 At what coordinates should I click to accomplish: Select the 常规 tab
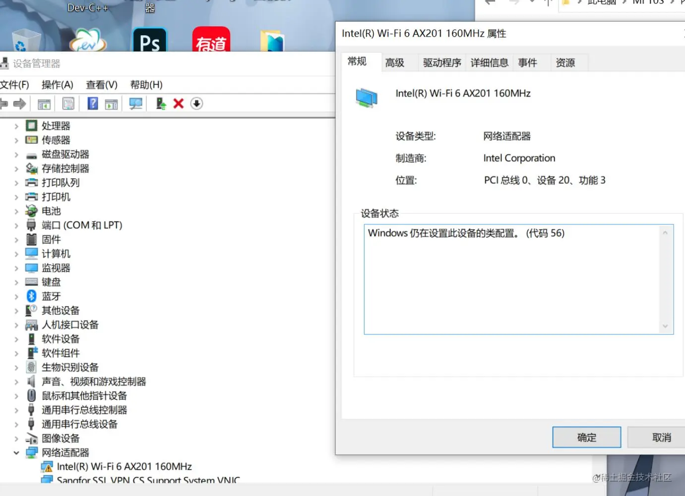point(357,61)
